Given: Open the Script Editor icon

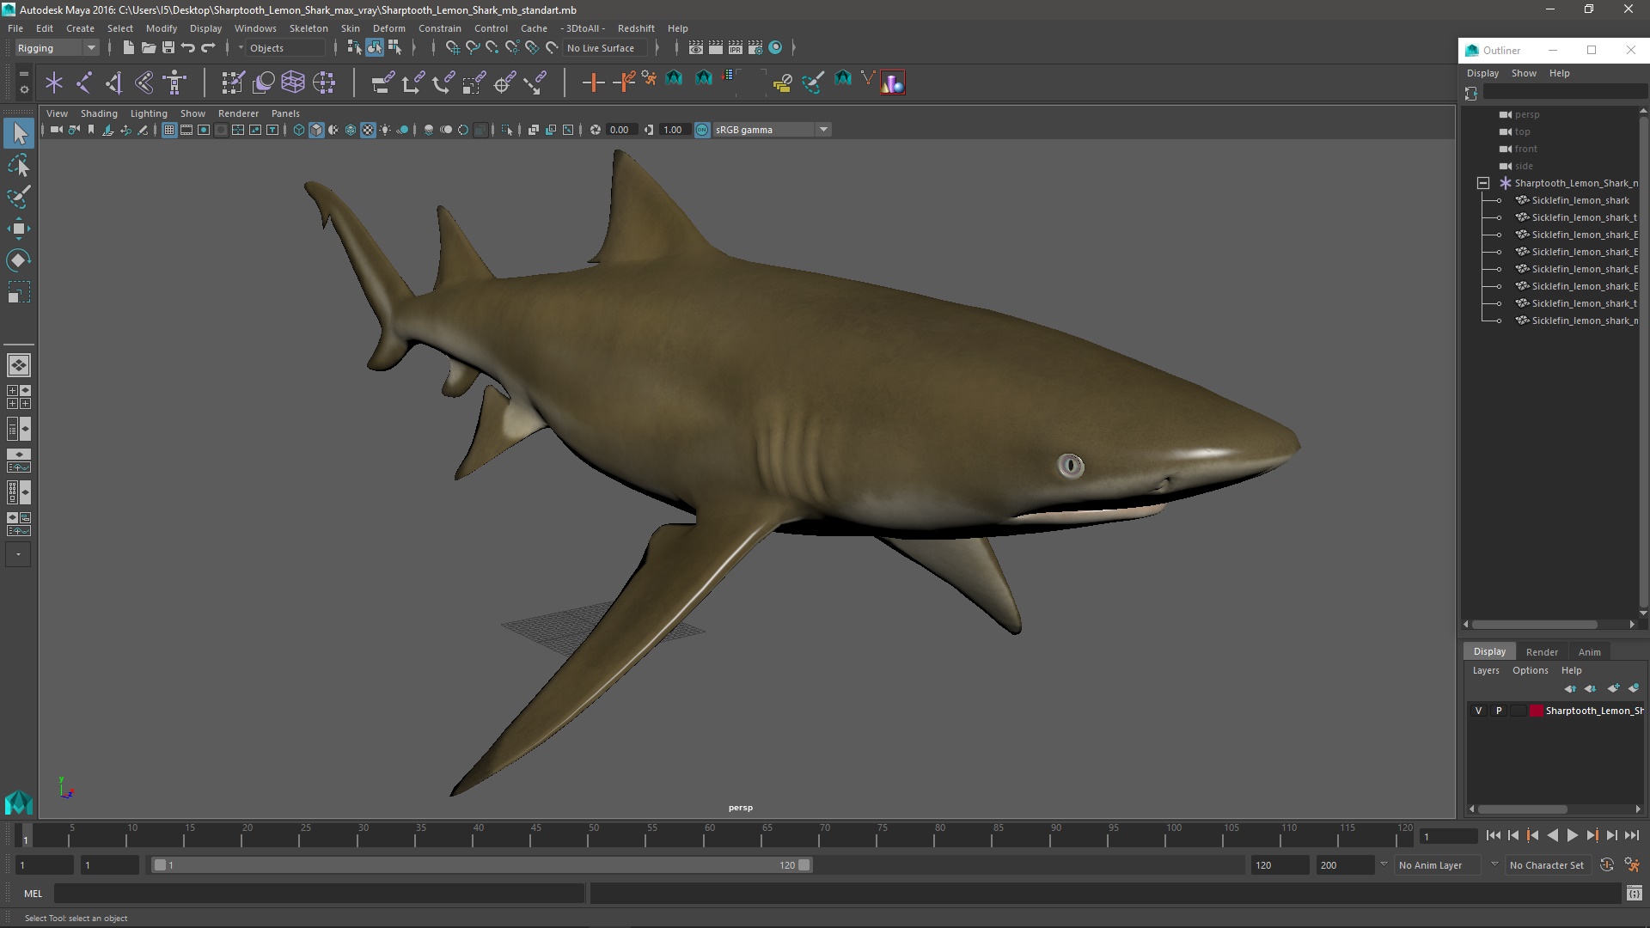Looking at the screenshot, I should [x=1634, y=894].
